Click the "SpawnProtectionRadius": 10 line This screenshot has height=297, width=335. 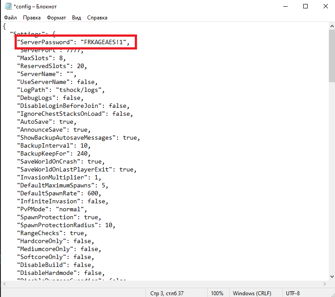[x=66, y=225]
